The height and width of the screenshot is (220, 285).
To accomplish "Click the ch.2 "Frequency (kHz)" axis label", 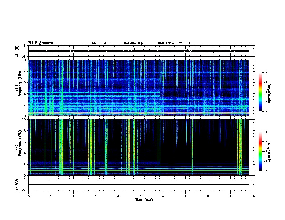I will point(20,143).
